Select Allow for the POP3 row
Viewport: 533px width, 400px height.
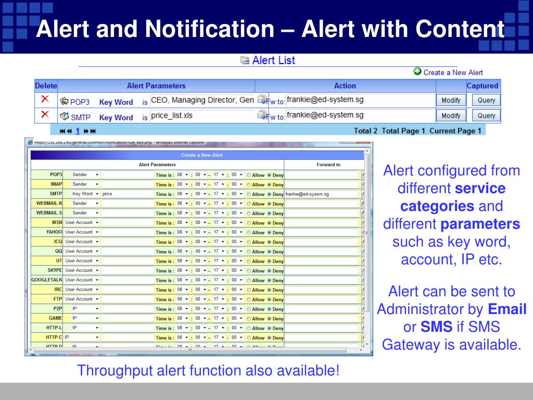pyautogui.click(x=249, y=175)
